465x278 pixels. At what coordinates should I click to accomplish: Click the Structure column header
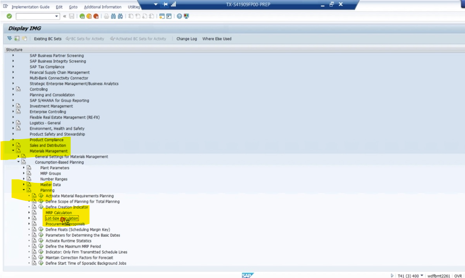pyautogui.click(x=14, y=50)
